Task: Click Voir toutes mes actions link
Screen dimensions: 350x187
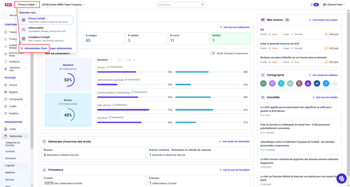Action: [323, 20]
